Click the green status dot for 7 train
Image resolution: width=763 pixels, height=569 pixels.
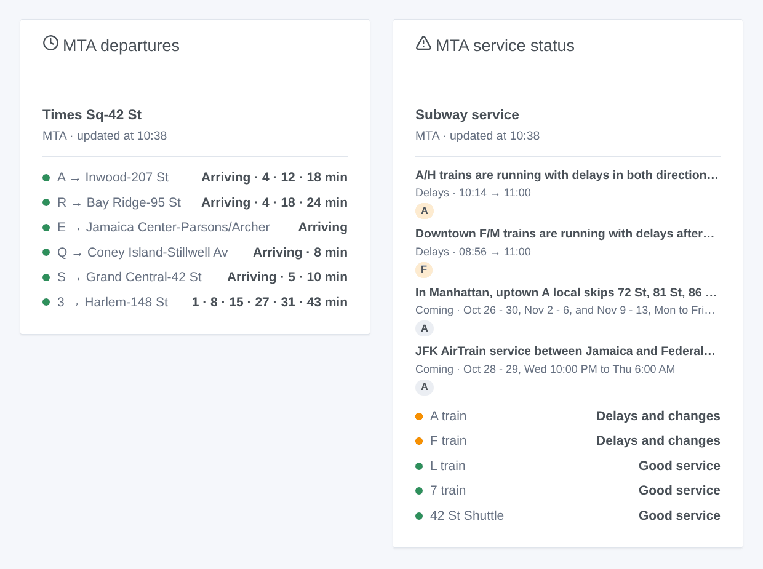(x=419, y=491)
